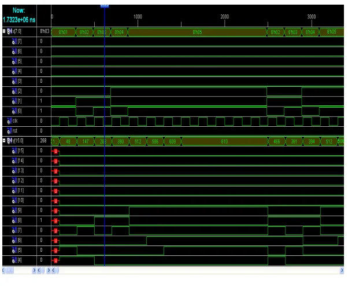Click the 48 value segment on y bus
The height and width of the screenshot is (286, 348).
click(68, 142)
